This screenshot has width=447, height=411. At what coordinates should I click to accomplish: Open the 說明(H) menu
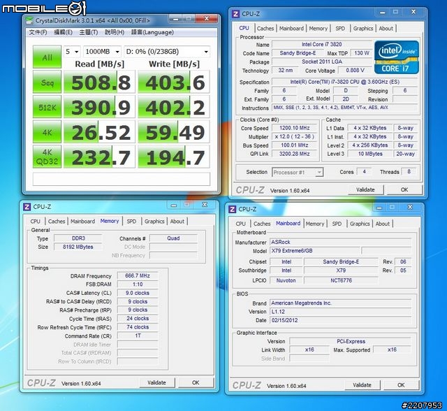[x=115, y=32]
